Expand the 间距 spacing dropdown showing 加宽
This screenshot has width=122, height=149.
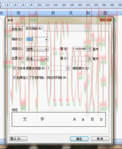pos(46,49)
